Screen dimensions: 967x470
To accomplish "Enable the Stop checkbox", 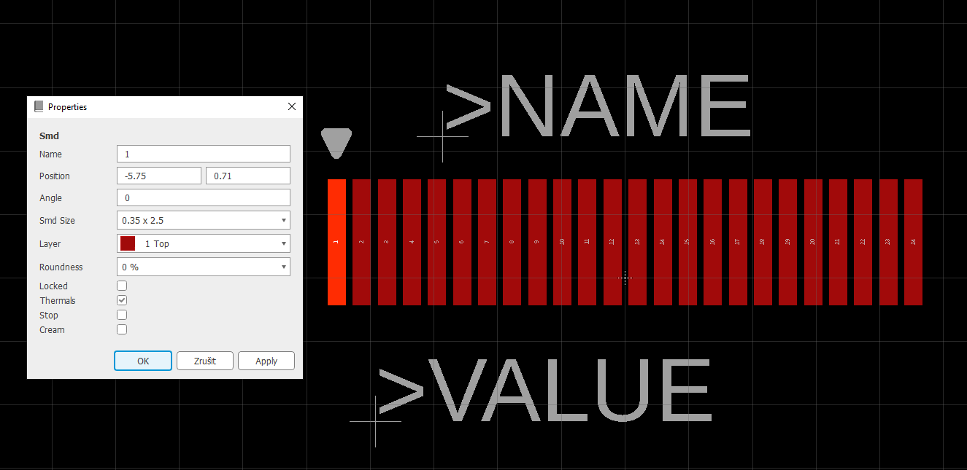I will [x=122, y=316].
